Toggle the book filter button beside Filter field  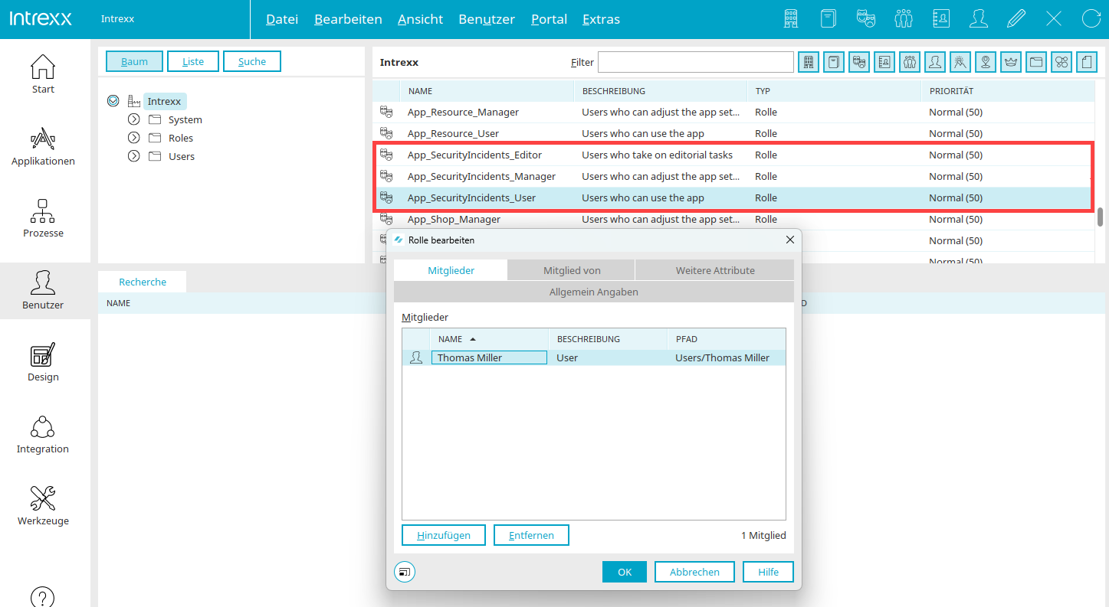(x=834, y=62)
